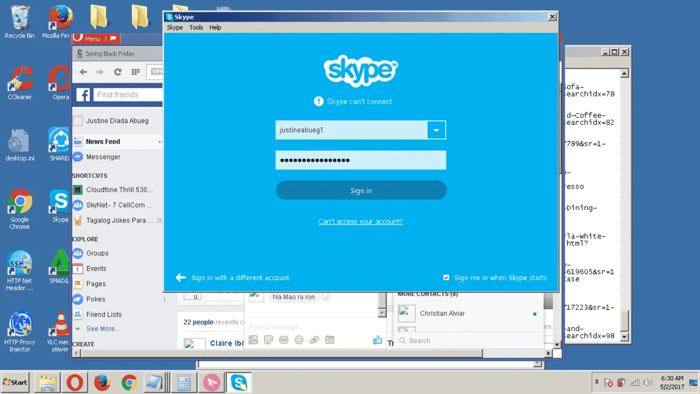Open Recycle Bin desktop icon
700x394 pixels.
(20, 23)
